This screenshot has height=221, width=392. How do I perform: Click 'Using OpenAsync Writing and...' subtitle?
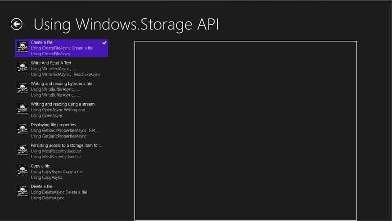pyautogui.click(x=59, y=110)
